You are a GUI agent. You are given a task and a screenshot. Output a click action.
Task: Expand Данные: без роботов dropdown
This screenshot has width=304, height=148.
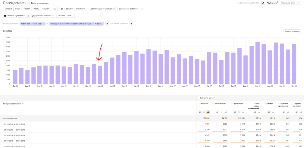pyautogui.click(x=129, y=9)
